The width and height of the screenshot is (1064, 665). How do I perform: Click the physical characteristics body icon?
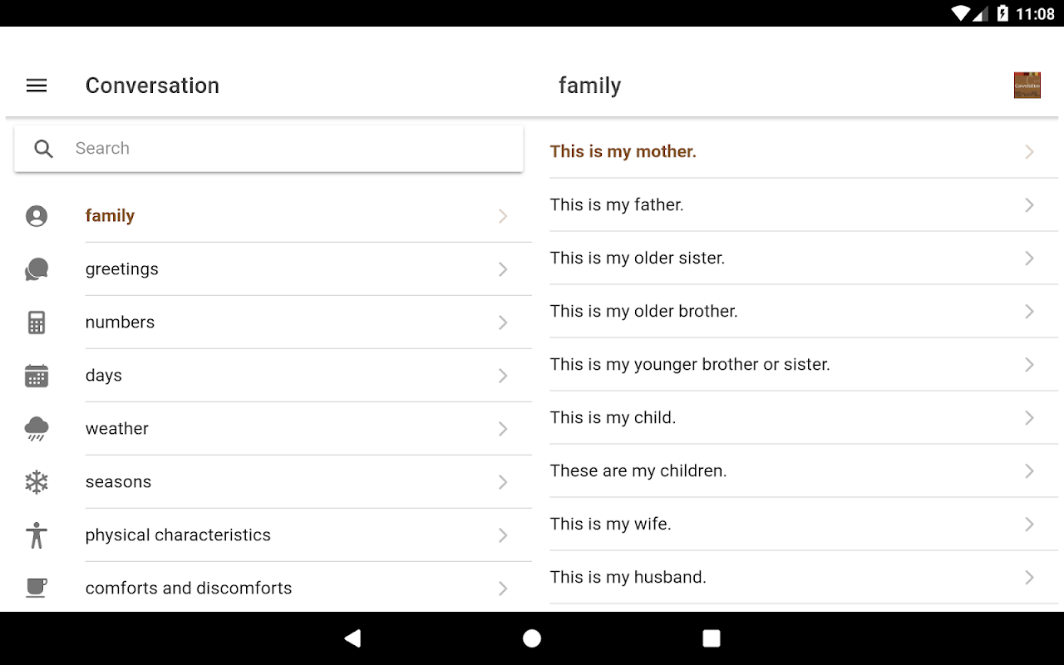coord(37,535)
